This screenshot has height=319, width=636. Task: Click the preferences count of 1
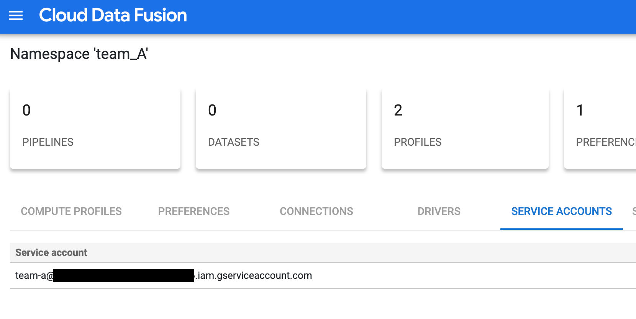(580, 111)
